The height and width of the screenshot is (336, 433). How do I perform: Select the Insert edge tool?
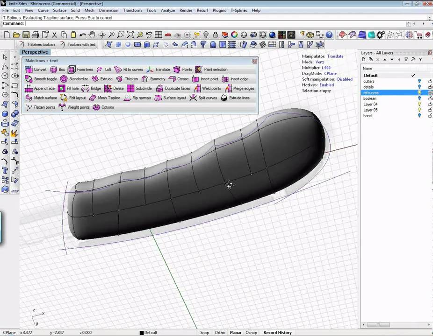pyautogui.click(x=235, y=79)
